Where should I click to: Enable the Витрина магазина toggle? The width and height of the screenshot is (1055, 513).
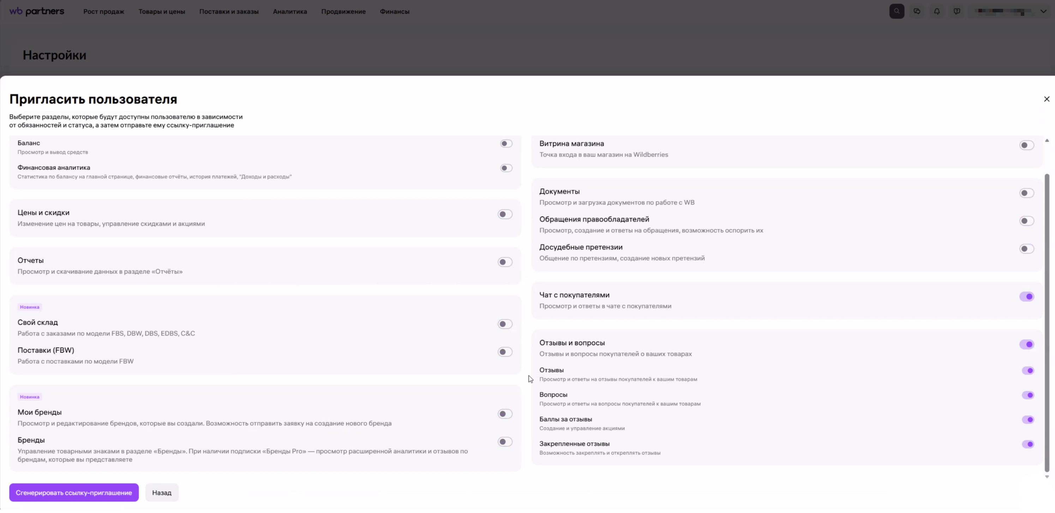click(1027, 145)
